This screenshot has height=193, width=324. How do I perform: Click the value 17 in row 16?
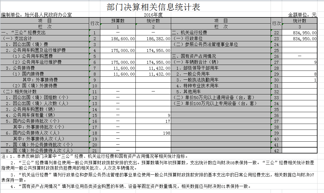point(153,121)
